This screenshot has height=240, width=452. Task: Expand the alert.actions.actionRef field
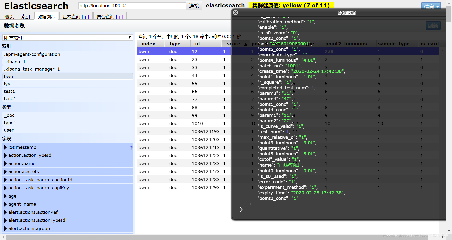point(5,212)
